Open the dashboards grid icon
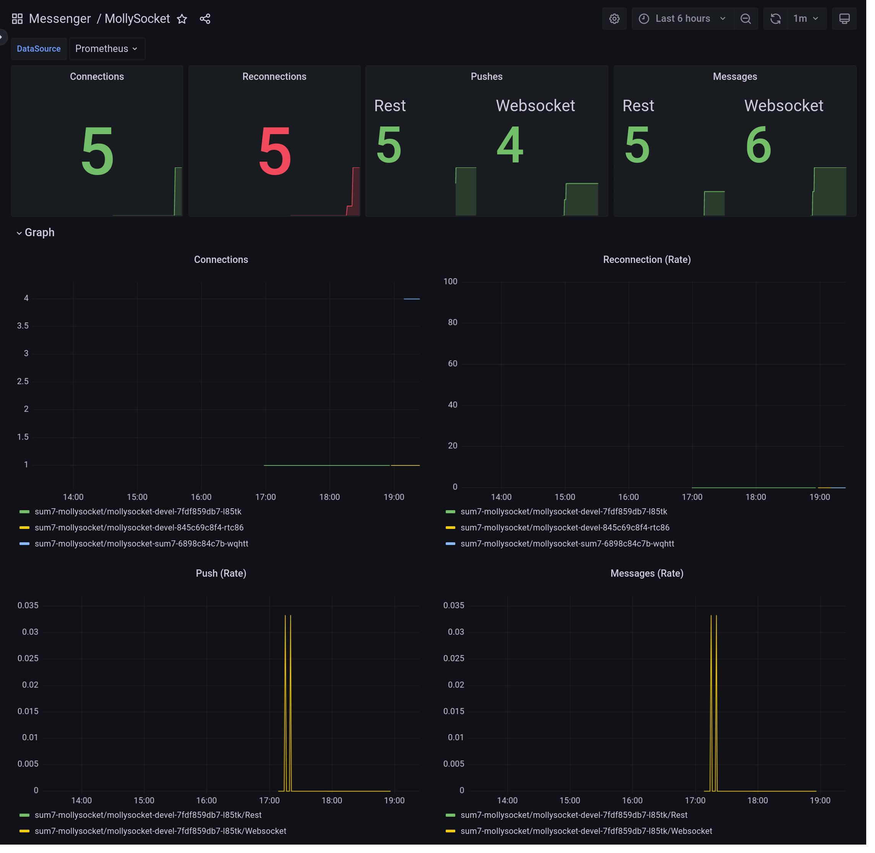875x853 pixels. coord(17,19)
